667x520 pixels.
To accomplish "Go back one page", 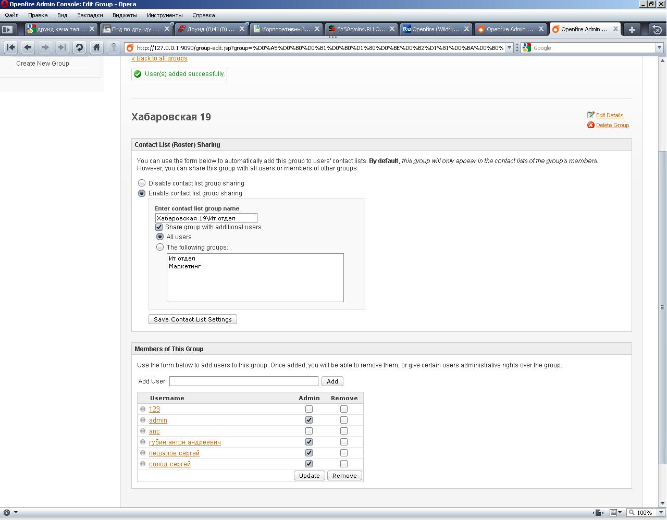I will [28, 47].
